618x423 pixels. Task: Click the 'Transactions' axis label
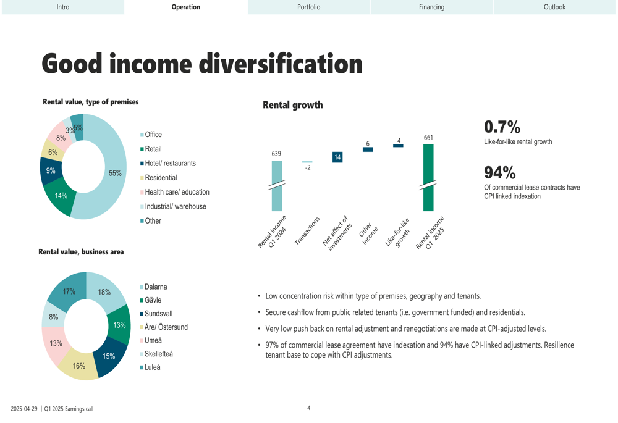(307, 231)
